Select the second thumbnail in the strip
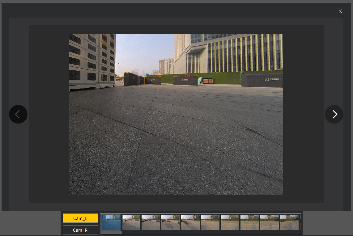 click(x=131, y=222)
